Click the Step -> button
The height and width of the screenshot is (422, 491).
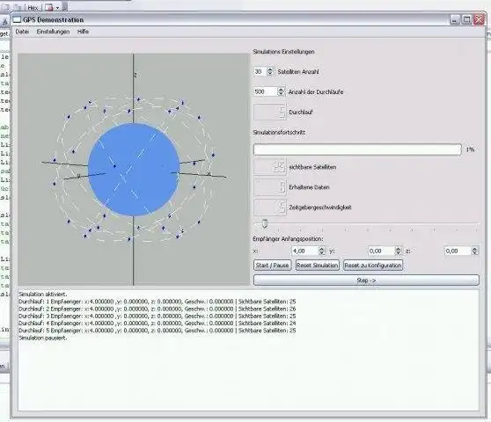[366, 280]
